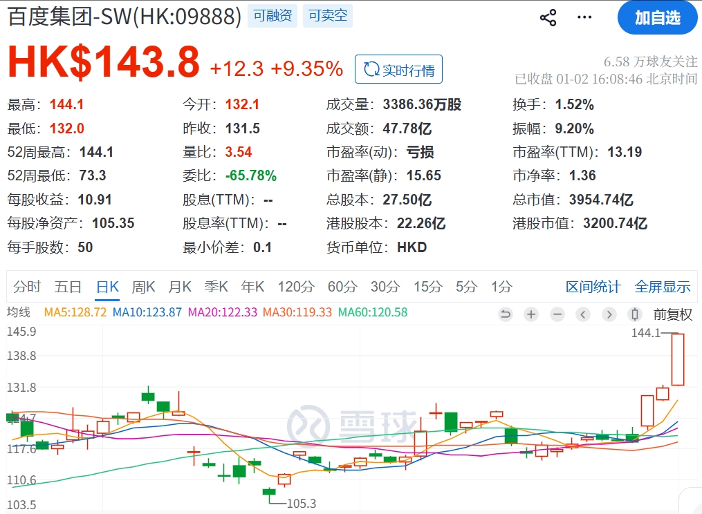Screen dimensions: 702x514
Task: Click the 6.58 万球友关注 follower text
Action: point(651,61)
